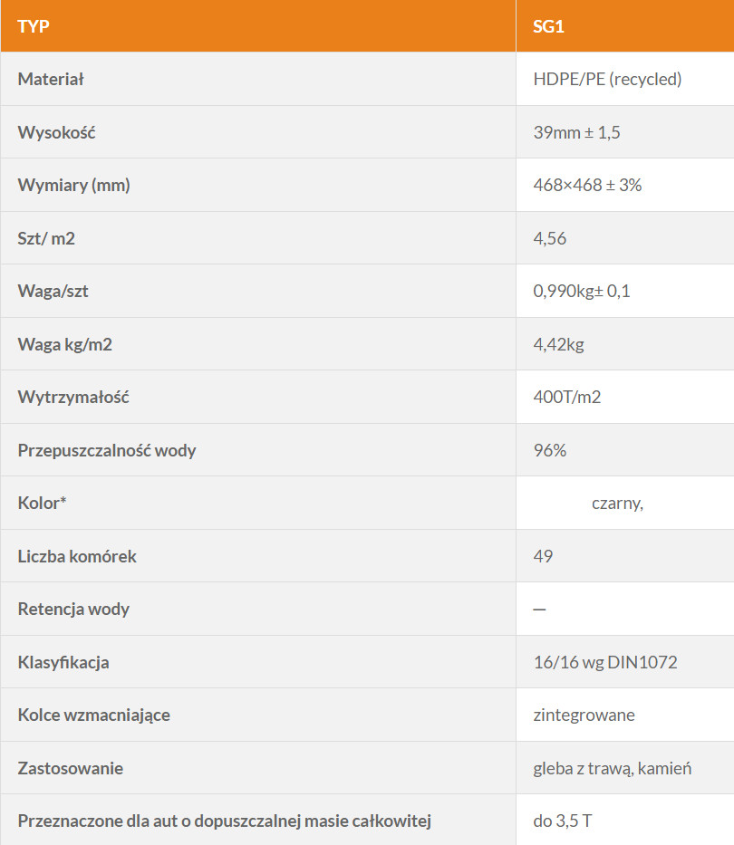Select the Waga kg/m2 label
The height and width of the screenshot is (845, 734).
point(64,344)
